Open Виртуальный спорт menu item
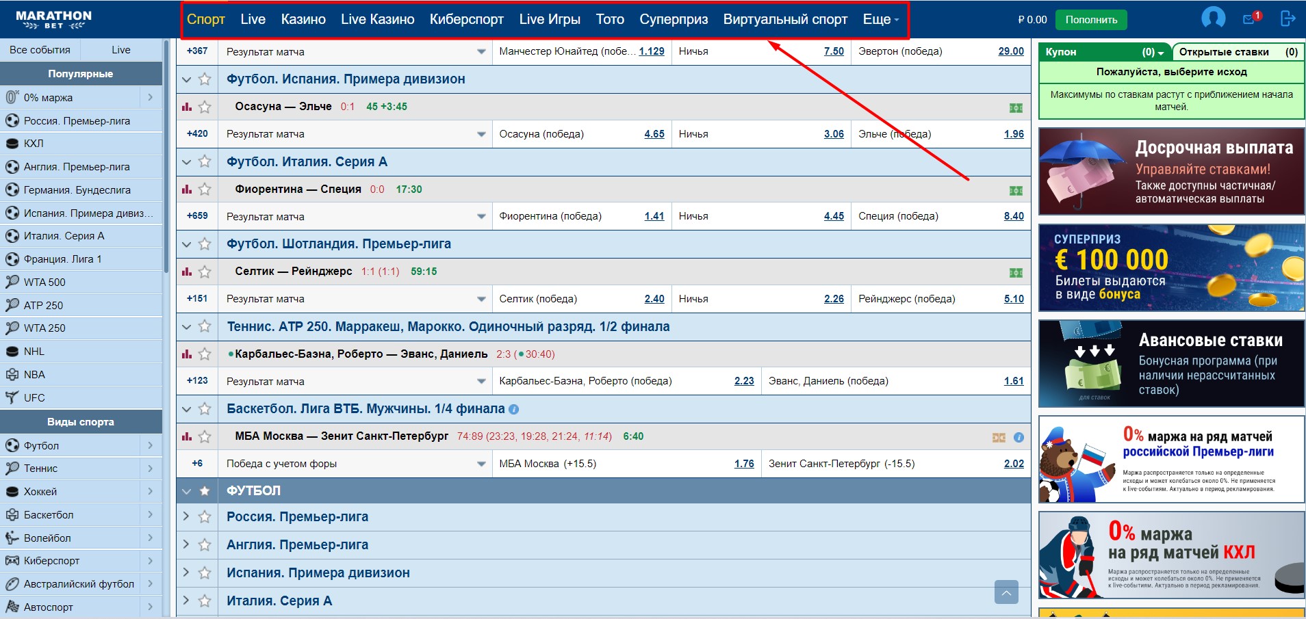The width and height of the screenshot is (1306, 619). [785, 19]
